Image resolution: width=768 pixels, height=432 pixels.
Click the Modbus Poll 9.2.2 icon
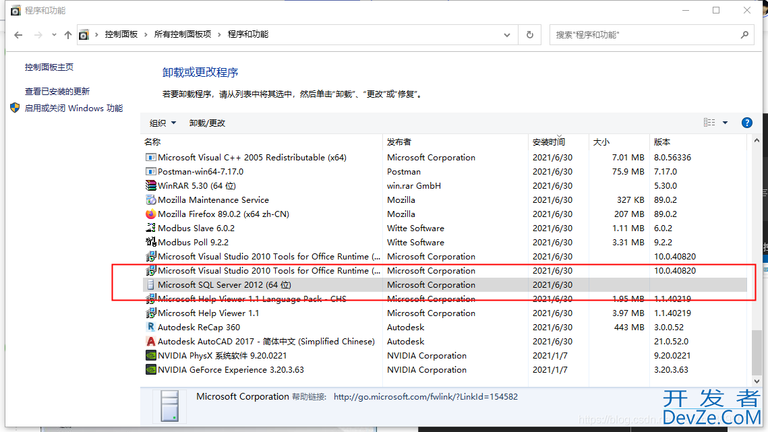pyautogui.click(x=151, y=242)
